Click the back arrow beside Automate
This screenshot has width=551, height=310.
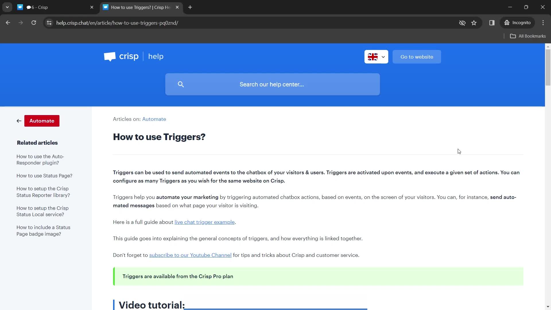pyautogui.click(x=19, y=121)
